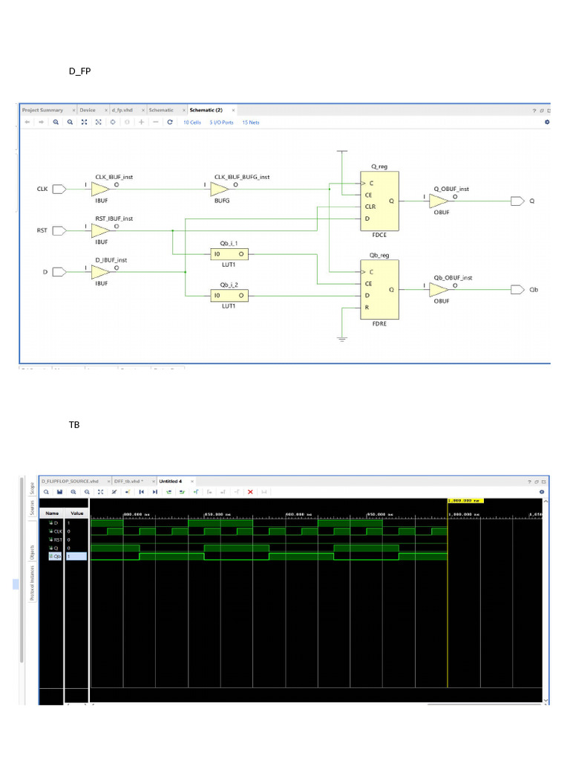Switch to the Device tab
The height and width of the screenshot is (761, 570).
(88, 110)
